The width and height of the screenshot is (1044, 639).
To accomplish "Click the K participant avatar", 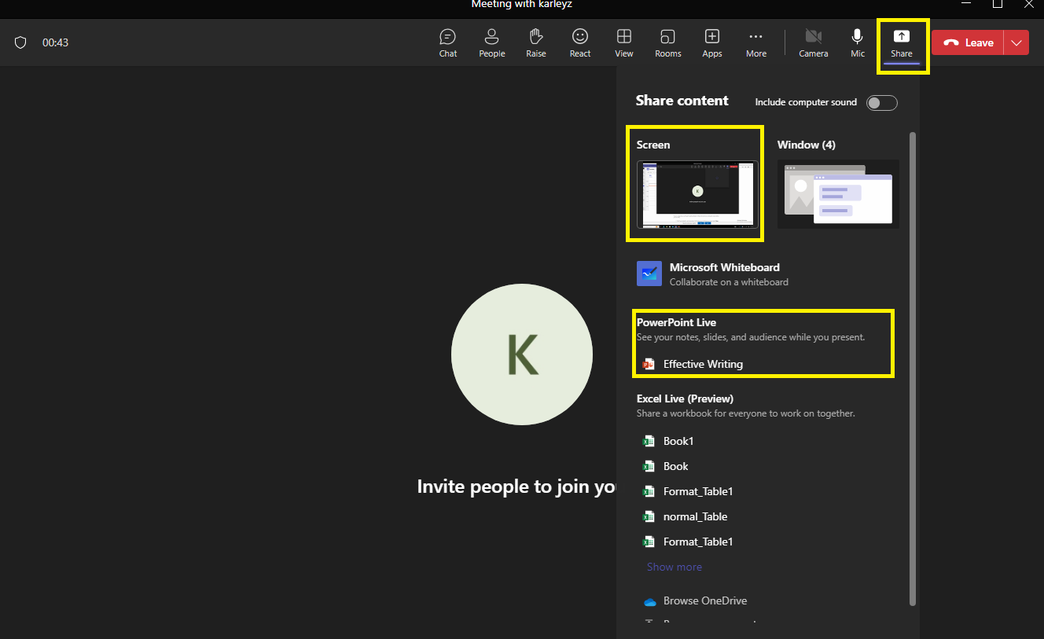I will tap(522, 354).
